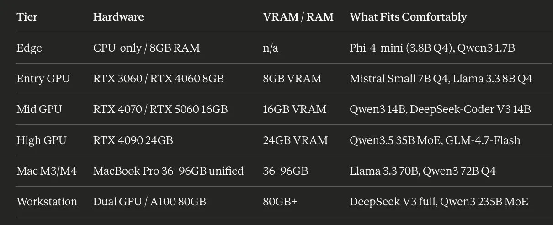This screenshot has height=225, width=553.
Task: Click the 80GB+ memory cell
Action: 280,202
